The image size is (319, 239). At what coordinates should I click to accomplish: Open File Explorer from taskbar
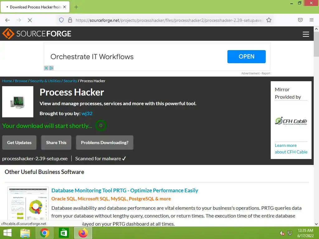pyautogui.click(x=25, y=233)
